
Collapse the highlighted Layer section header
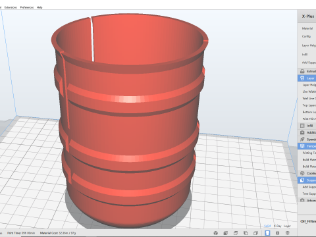[x=307, y=78]
